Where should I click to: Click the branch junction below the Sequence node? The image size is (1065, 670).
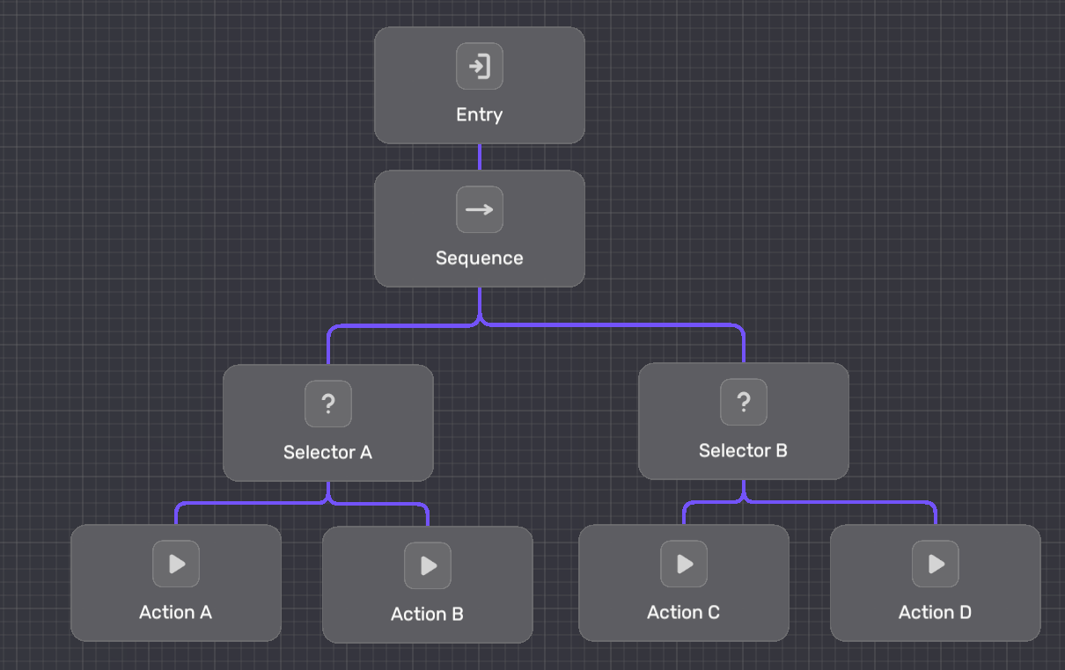pyautogui.click(x=480, y=324)
